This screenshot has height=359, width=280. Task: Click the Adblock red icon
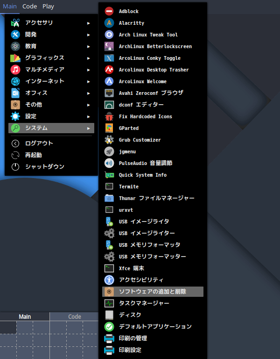point(109,11)
